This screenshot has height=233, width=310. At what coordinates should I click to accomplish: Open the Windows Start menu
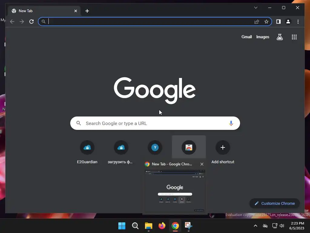pos(122,226)
